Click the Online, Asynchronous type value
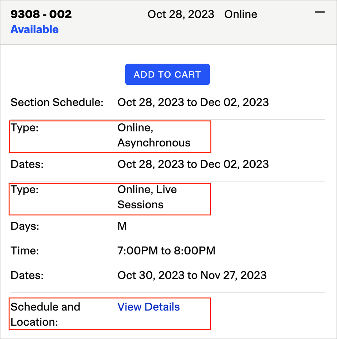 154,135
